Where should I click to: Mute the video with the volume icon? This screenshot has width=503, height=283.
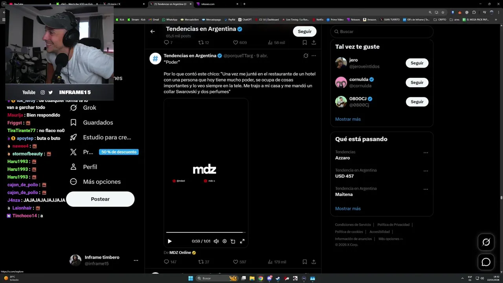coord(216,241)
